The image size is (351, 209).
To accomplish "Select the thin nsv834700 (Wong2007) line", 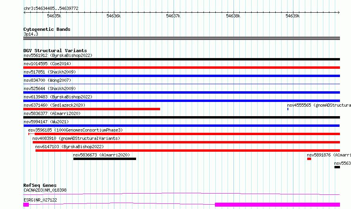I will pyautogui.click(x=181, y=84).
